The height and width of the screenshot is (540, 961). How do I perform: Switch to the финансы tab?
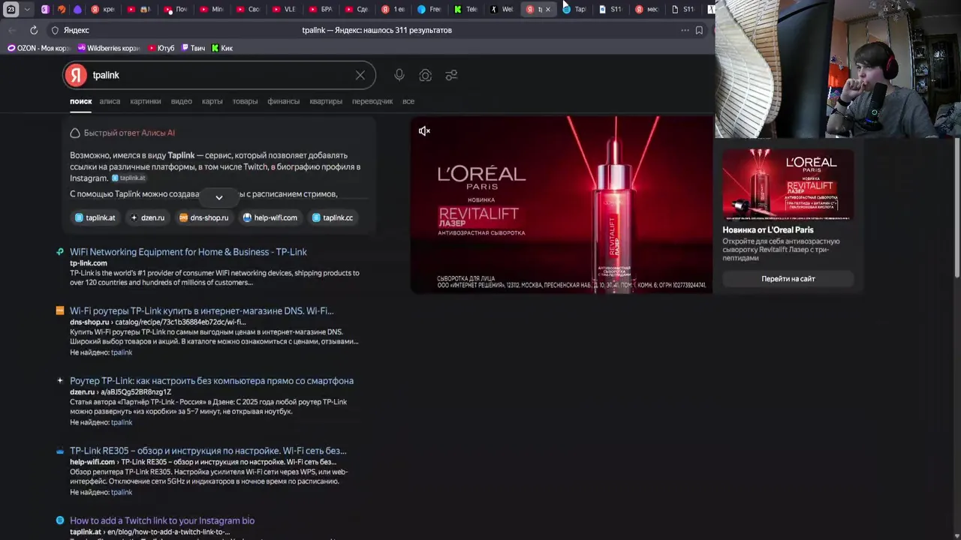[284, 101]
